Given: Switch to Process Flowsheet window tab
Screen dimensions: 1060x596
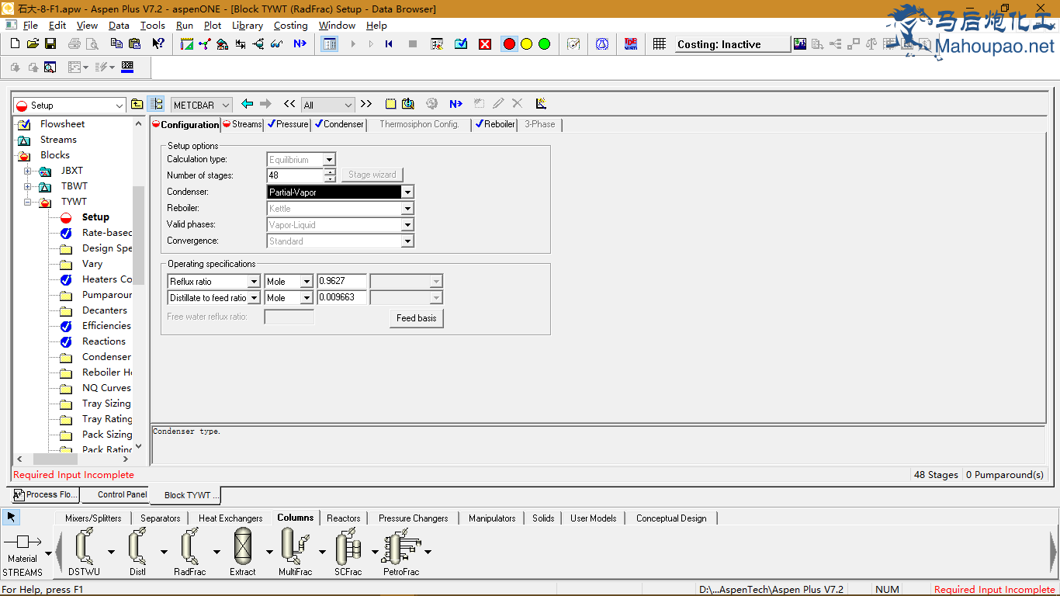Looking at the screenshot, I should coord(46,495).
